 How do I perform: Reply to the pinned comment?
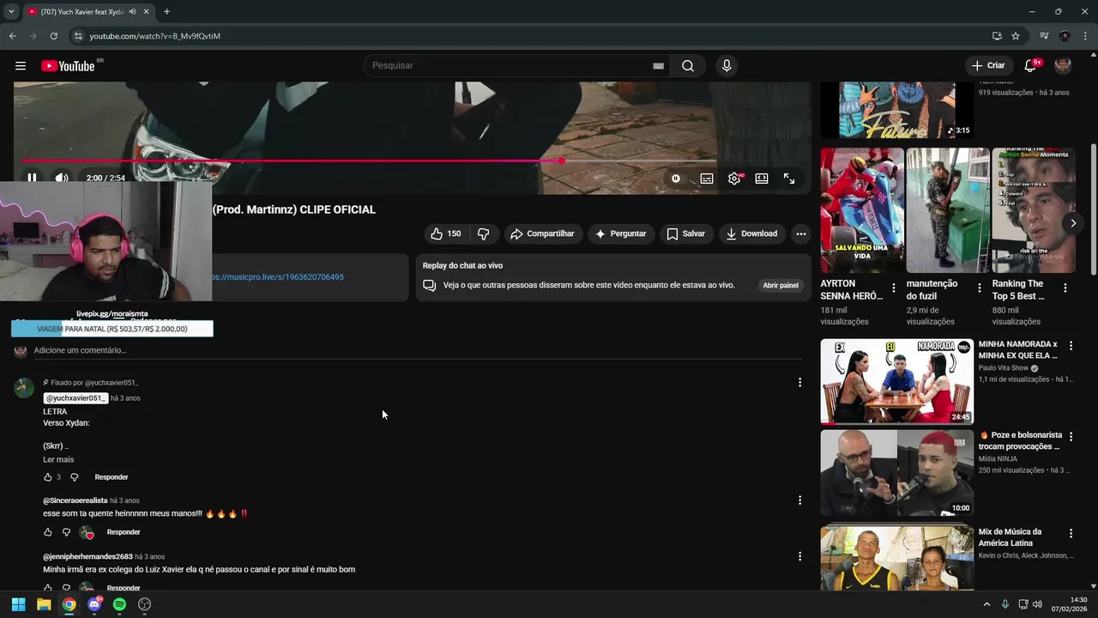(112, 477)
